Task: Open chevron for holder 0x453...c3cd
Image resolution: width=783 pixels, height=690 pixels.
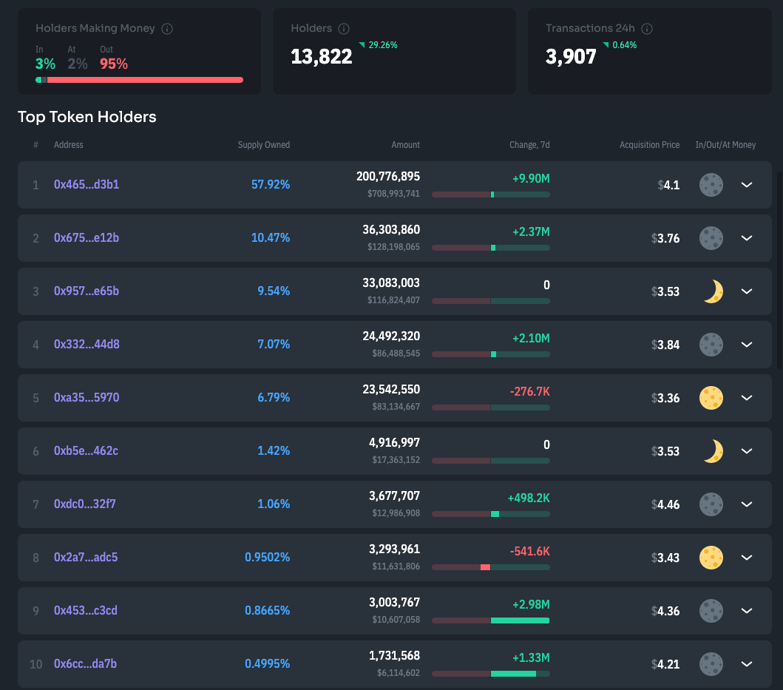Action: 747,611
